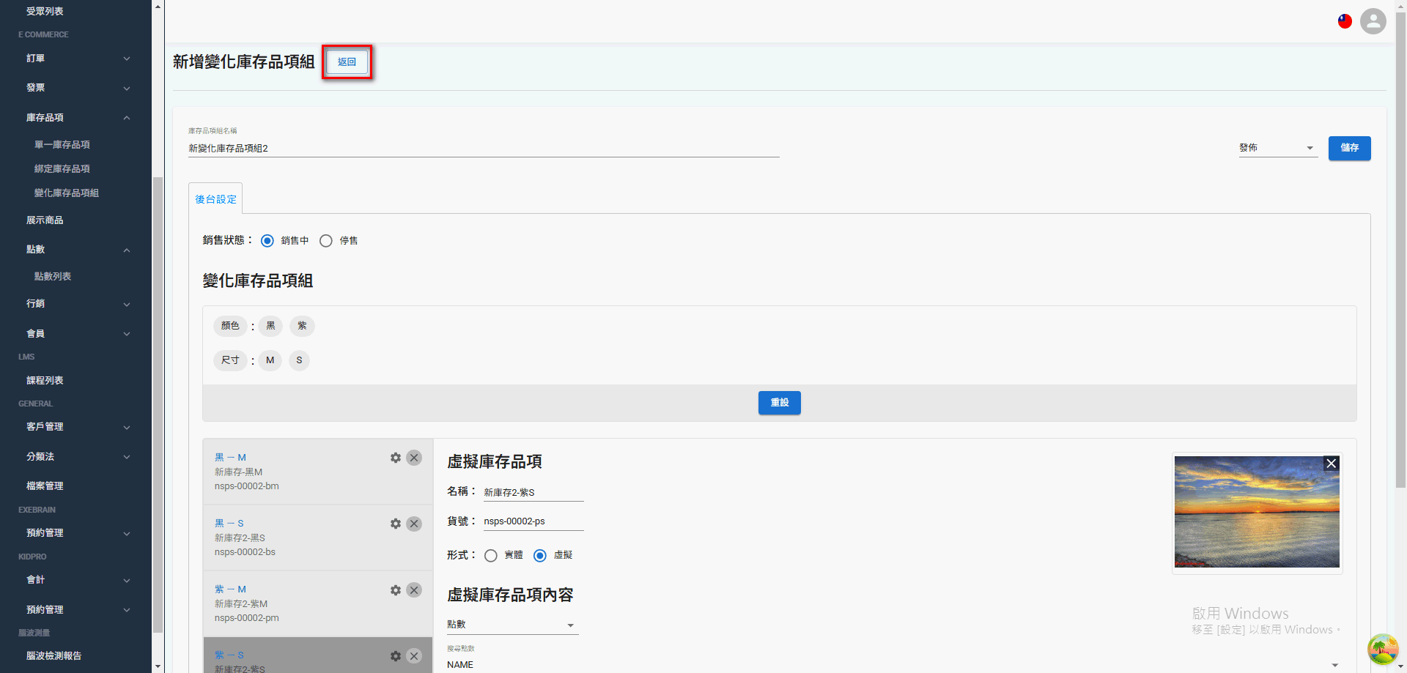Open 課程列表 in sidebar
Viewport: 1407px width, 673px height.
(45, 381)
